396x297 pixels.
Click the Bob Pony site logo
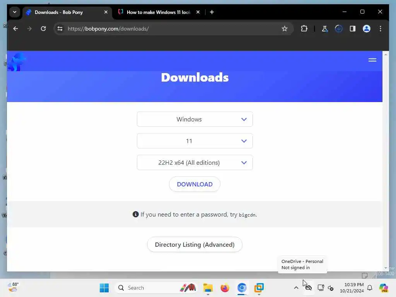point(17,61)
